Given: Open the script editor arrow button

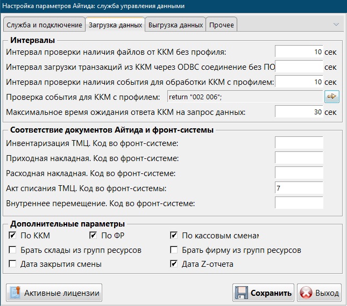Looking at the screenshot, I should coord(331,97).
